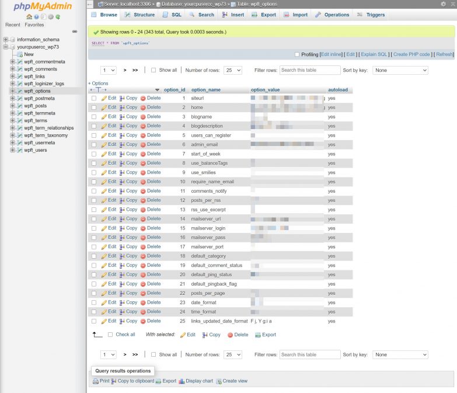Select the checkbox for blogname row
Viewport: 457px width, 393px height.
(x=94, y=117)
